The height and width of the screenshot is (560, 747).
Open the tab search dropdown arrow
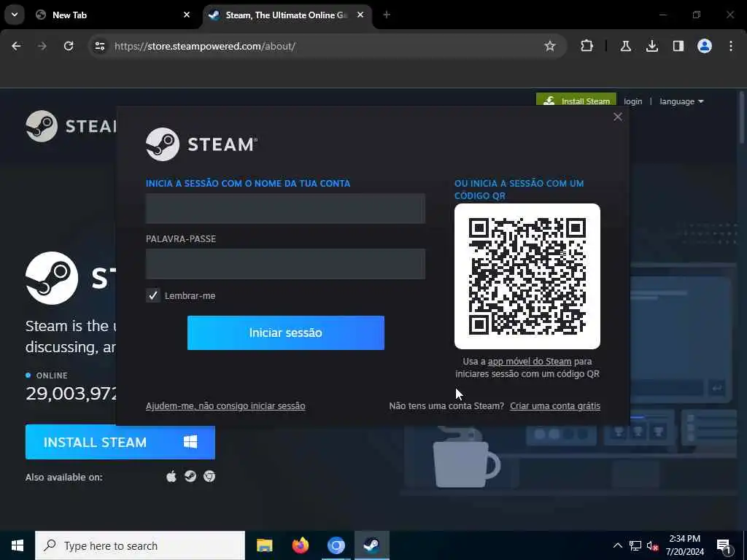point(15,15)
